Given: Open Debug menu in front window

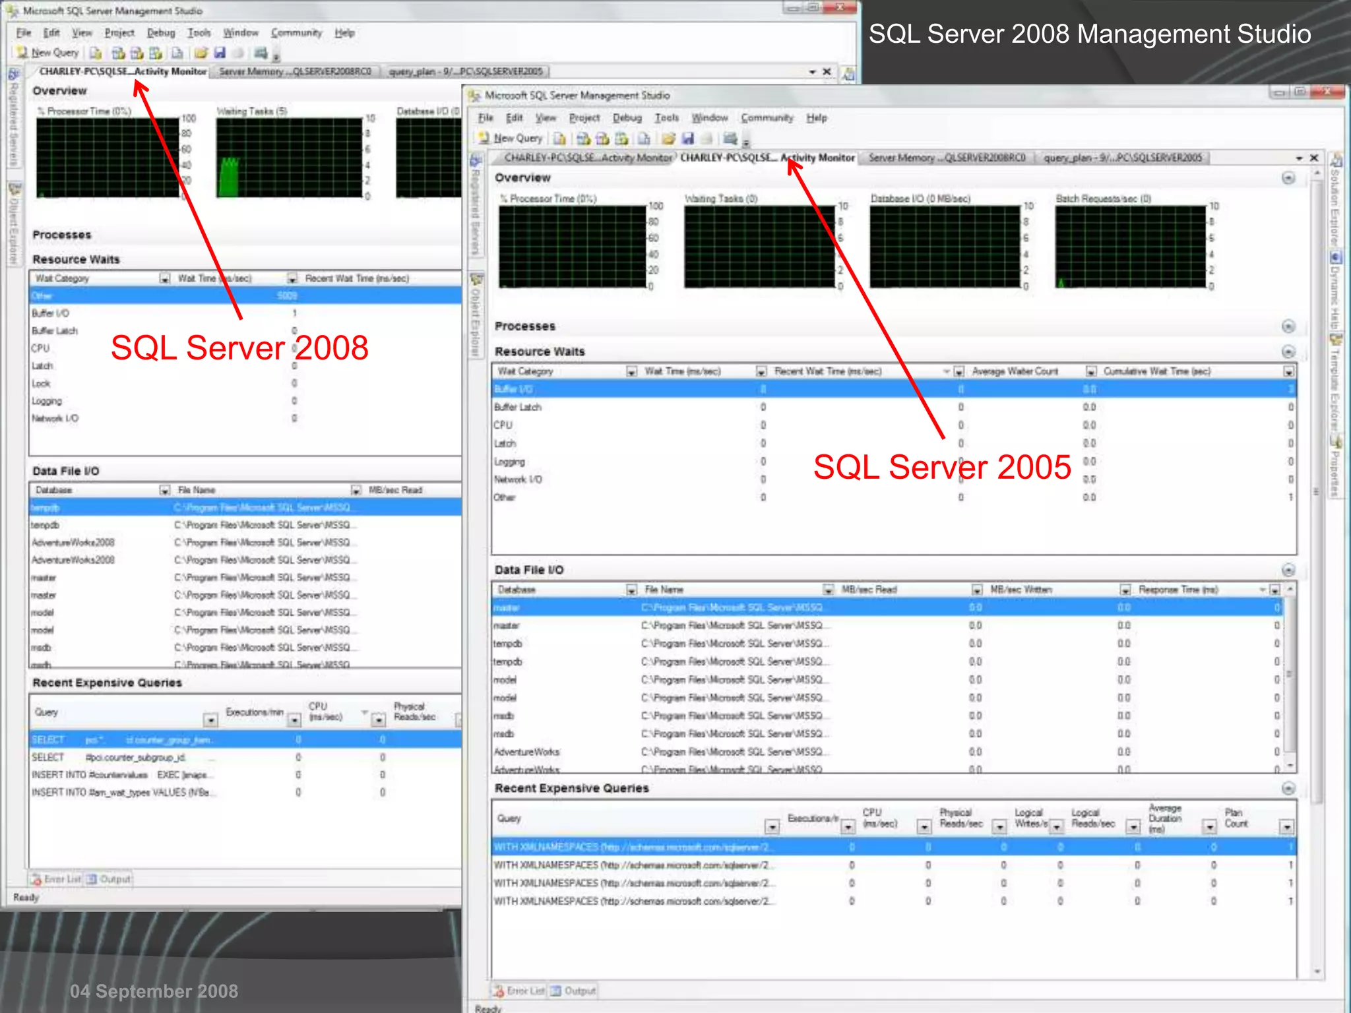Looking at the screenshot, I should point(627,117).
